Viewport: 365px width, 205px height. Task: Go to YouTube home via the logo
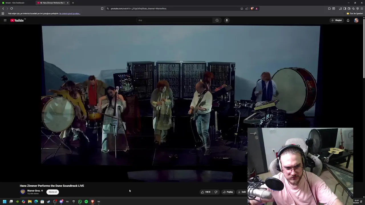pyautogui.click(x=17, y=20)
